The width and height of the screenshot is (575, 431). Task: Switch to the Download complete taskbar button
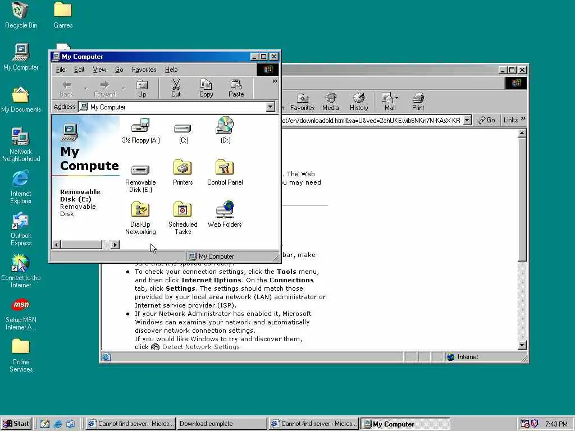click(x=221, y=424)
